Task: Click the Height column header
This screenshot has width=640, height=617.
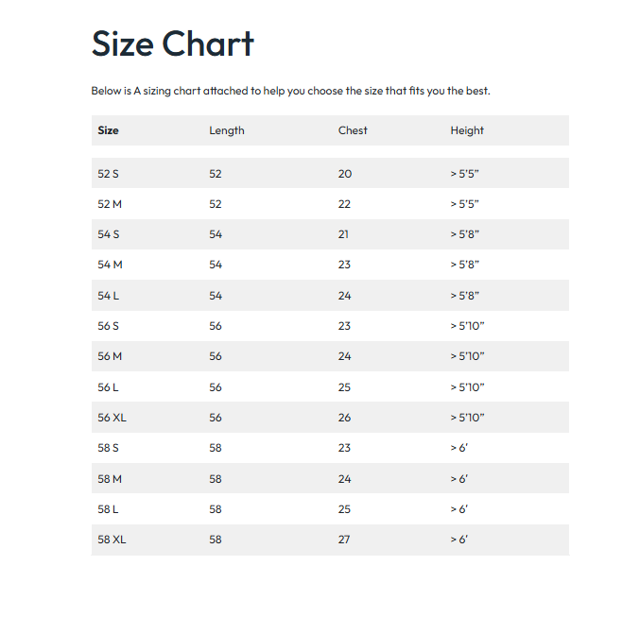Action: (467, 130)
